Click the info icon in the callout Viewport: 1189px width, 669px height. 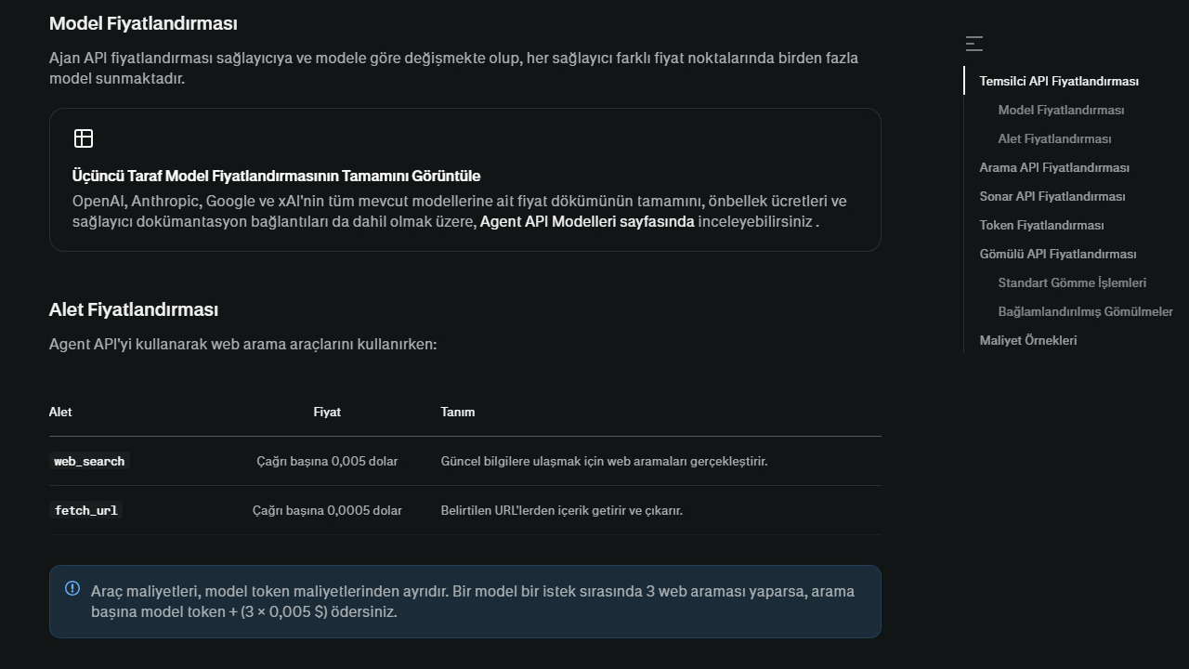click(72, 588)
